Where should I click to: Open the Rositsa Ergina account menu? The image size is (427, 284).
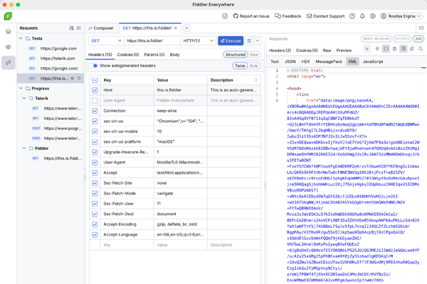point(401,16)
